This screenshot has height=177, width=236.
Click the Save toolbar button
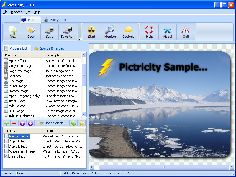50,32
